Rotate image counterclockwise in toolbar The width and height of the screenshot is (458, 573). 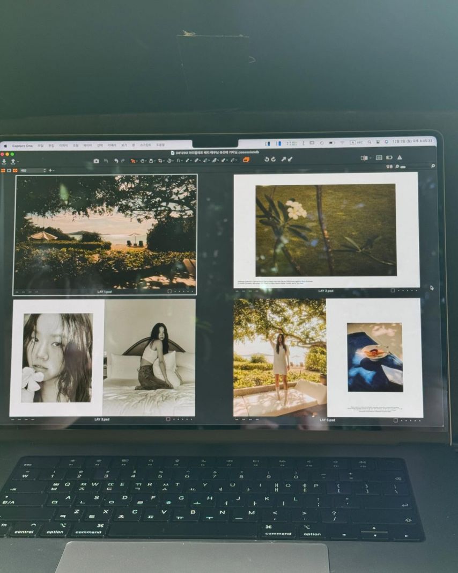(x=267, y=159)
